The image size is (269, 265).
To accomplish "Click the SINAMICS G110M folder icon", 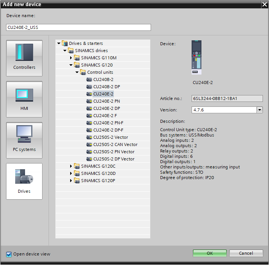I will (77, 58).
